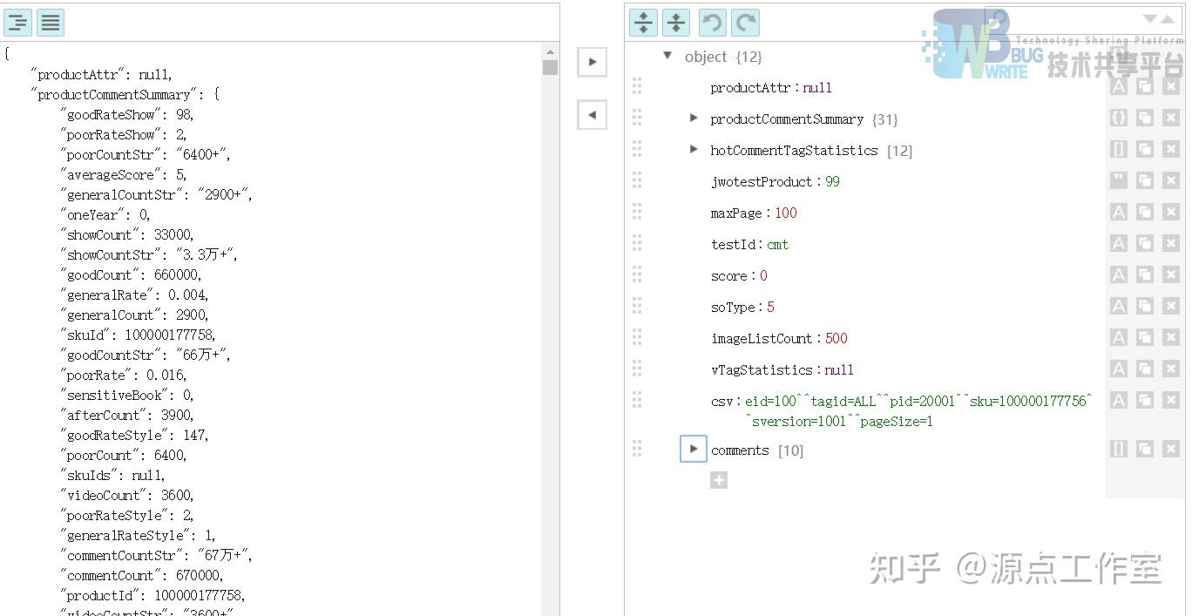Copy JSON to the tree view with right arrow
Image resolution: width=1192 pixels, height=616 pixels.
593,62
